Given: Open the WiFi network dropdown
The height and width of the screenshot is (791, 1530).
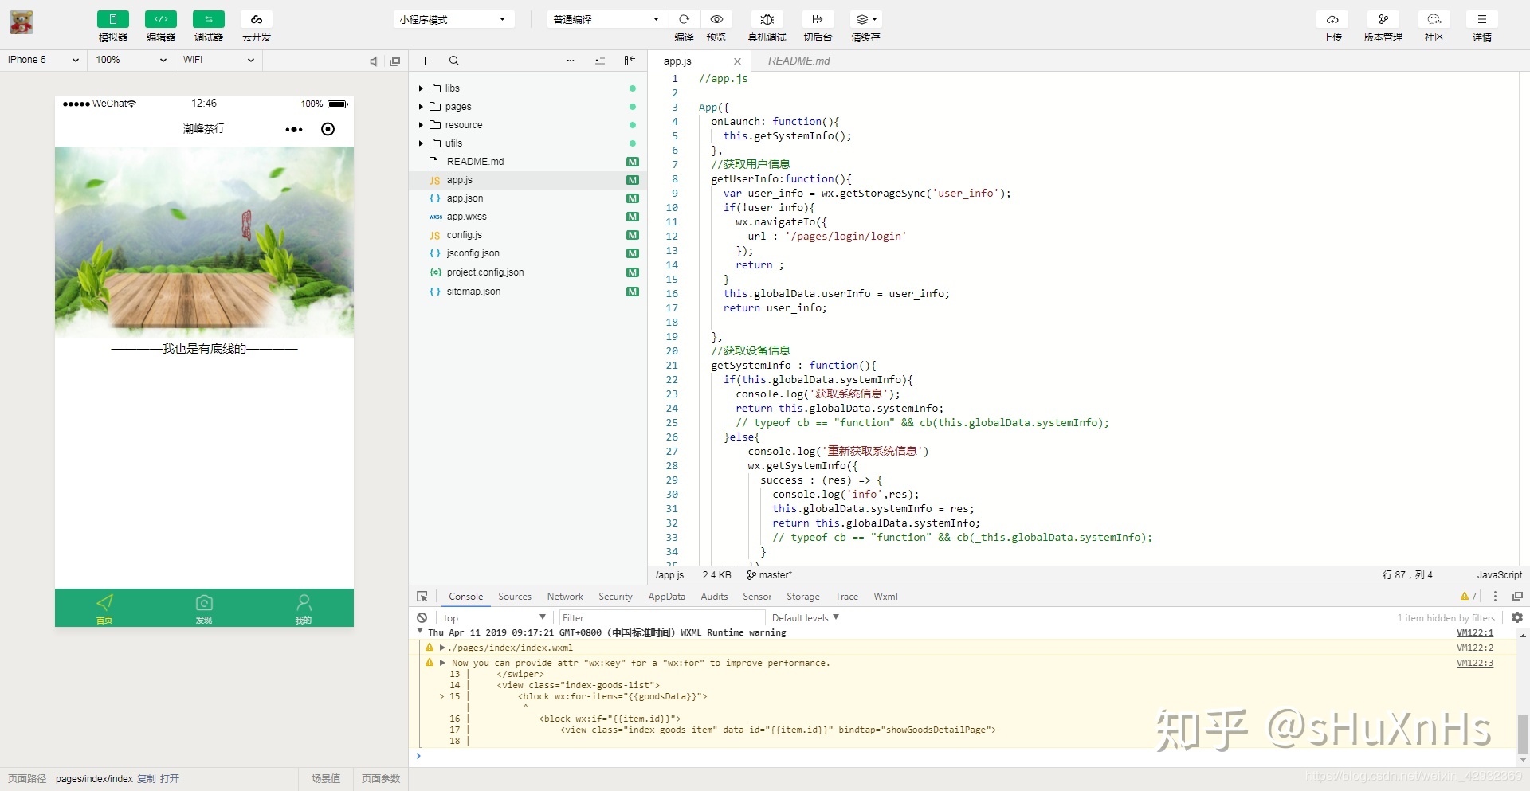Looking at the screenshot, I should point(218,60).
